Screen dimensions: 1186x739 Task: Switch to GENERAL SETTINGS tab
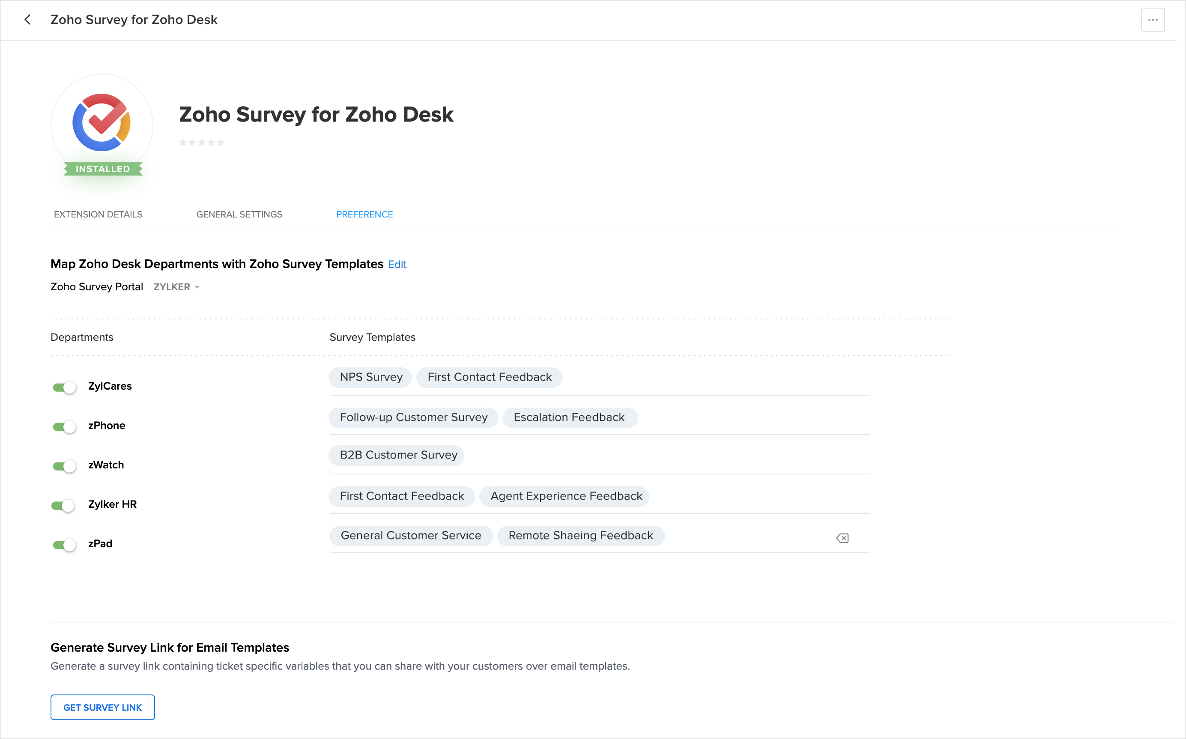pos(239,214)
